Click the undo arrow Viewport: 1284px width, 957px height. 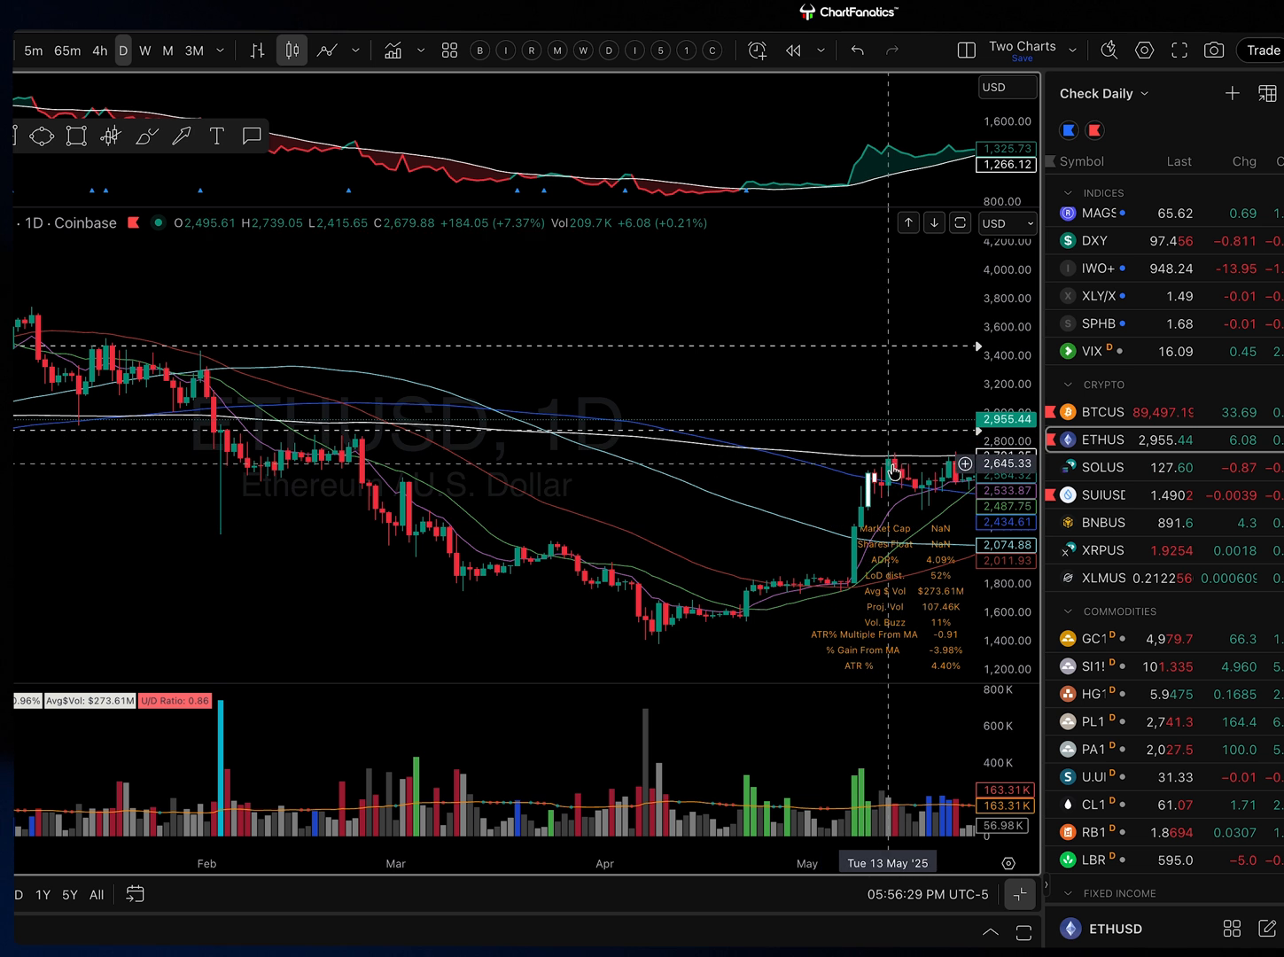tap(857, 51)
